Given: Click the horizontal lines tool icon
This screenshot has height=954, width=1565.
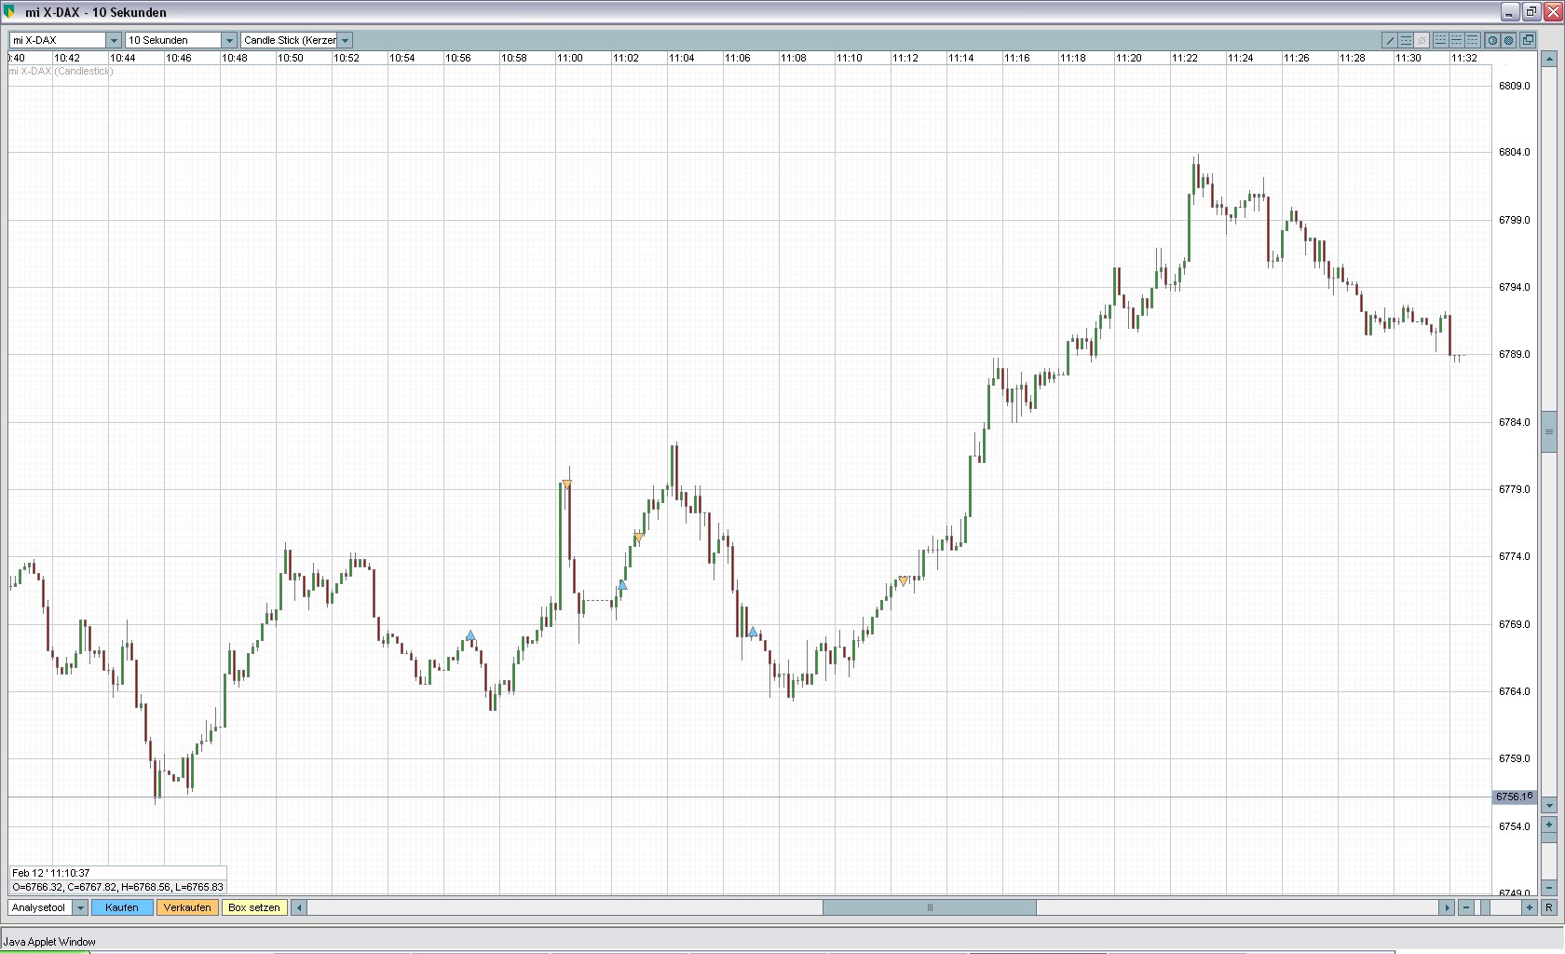Looking at the screenshot, I should point(1406,40).
